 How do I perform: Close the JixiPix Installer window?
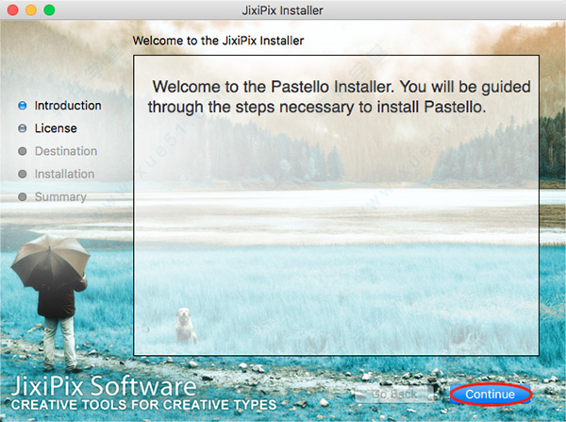pos(13,10)
